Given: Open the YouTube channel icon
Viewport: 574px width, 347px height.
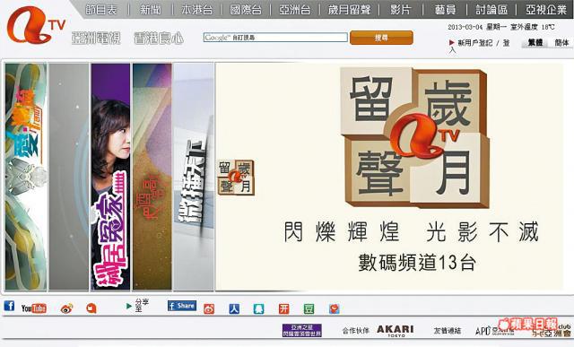Looking at the screenshot, I should (34, 308).
